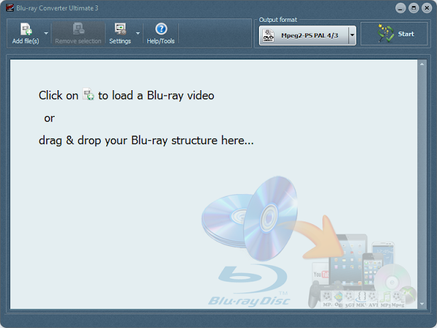Open Help/Tools question mark icon
Image resolution: width=437 pixels, height=328 pixels.
(x=161, y=29)
